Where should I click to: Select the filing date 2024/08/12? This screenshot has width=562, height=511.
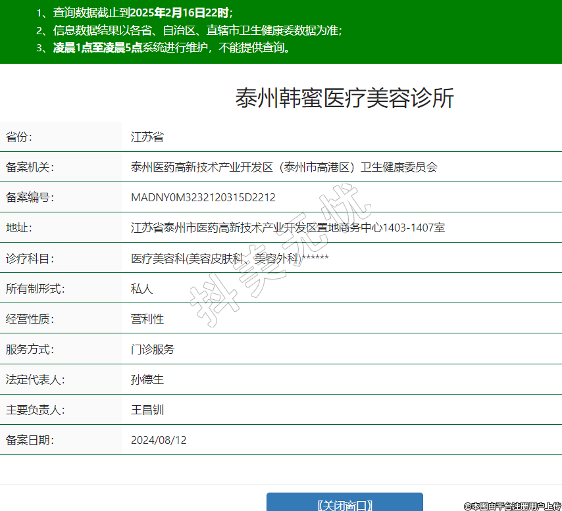158,440
